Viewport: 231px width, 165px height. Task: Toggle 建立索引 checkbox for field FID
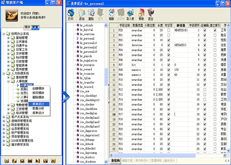[215, 30]
